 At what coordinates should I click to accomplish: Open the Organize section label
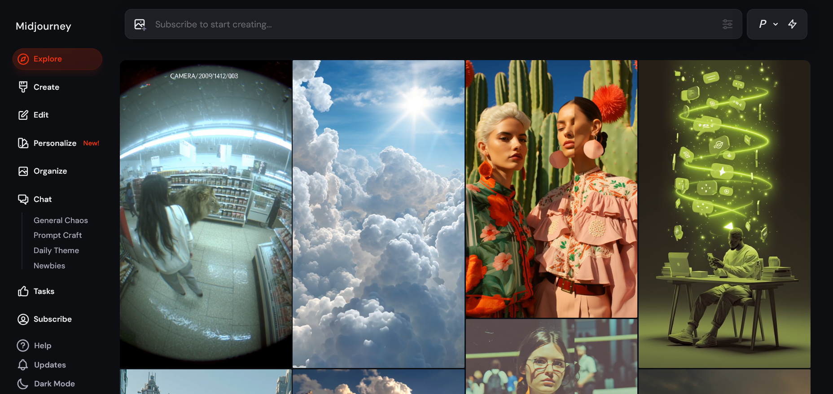[50, 171]
